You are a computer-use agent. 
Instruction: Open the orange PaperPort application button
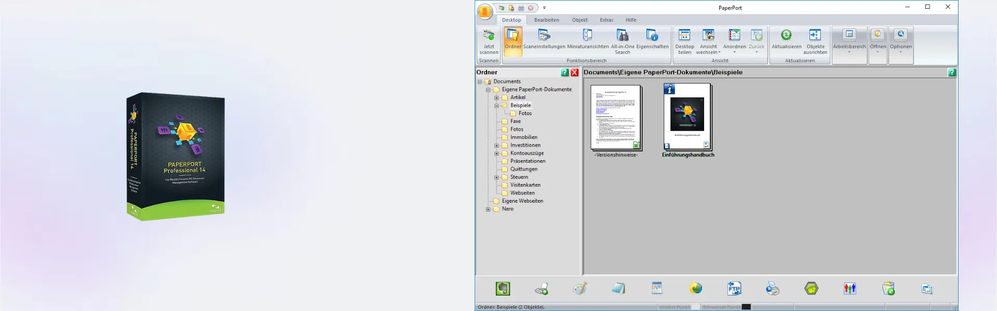(484, 11)
